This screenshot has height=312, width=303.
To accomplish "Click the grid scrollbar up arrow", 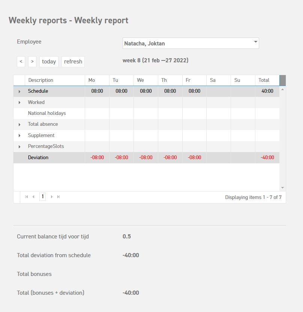I will (282, 89).
